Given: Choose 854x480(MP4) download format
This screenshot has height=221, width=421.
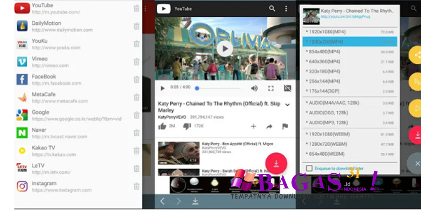Looking at the screenshot, I should 349,52.
